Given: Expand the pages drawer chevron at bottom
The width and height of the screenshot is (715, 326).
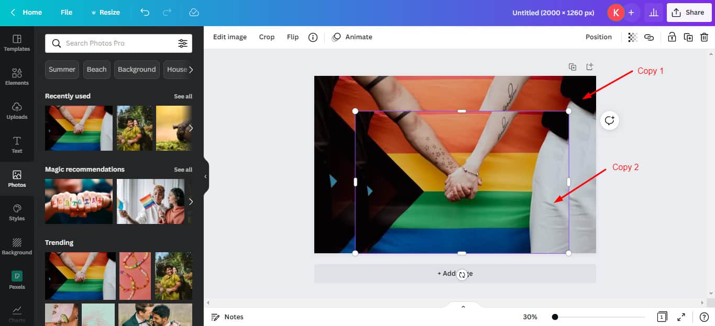Looking at the screenshot, I should pyautogui.click(x=463, y=307).
